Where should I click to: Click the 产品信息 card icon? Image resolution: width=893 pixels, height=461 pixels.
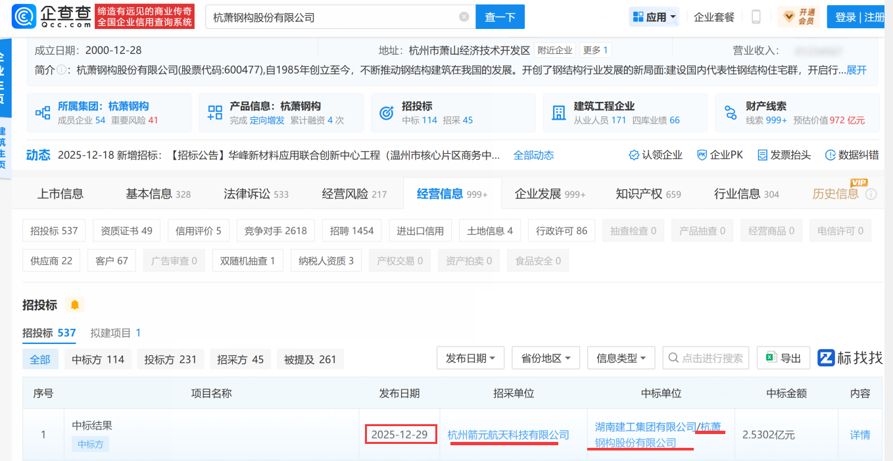click(215, 113)
